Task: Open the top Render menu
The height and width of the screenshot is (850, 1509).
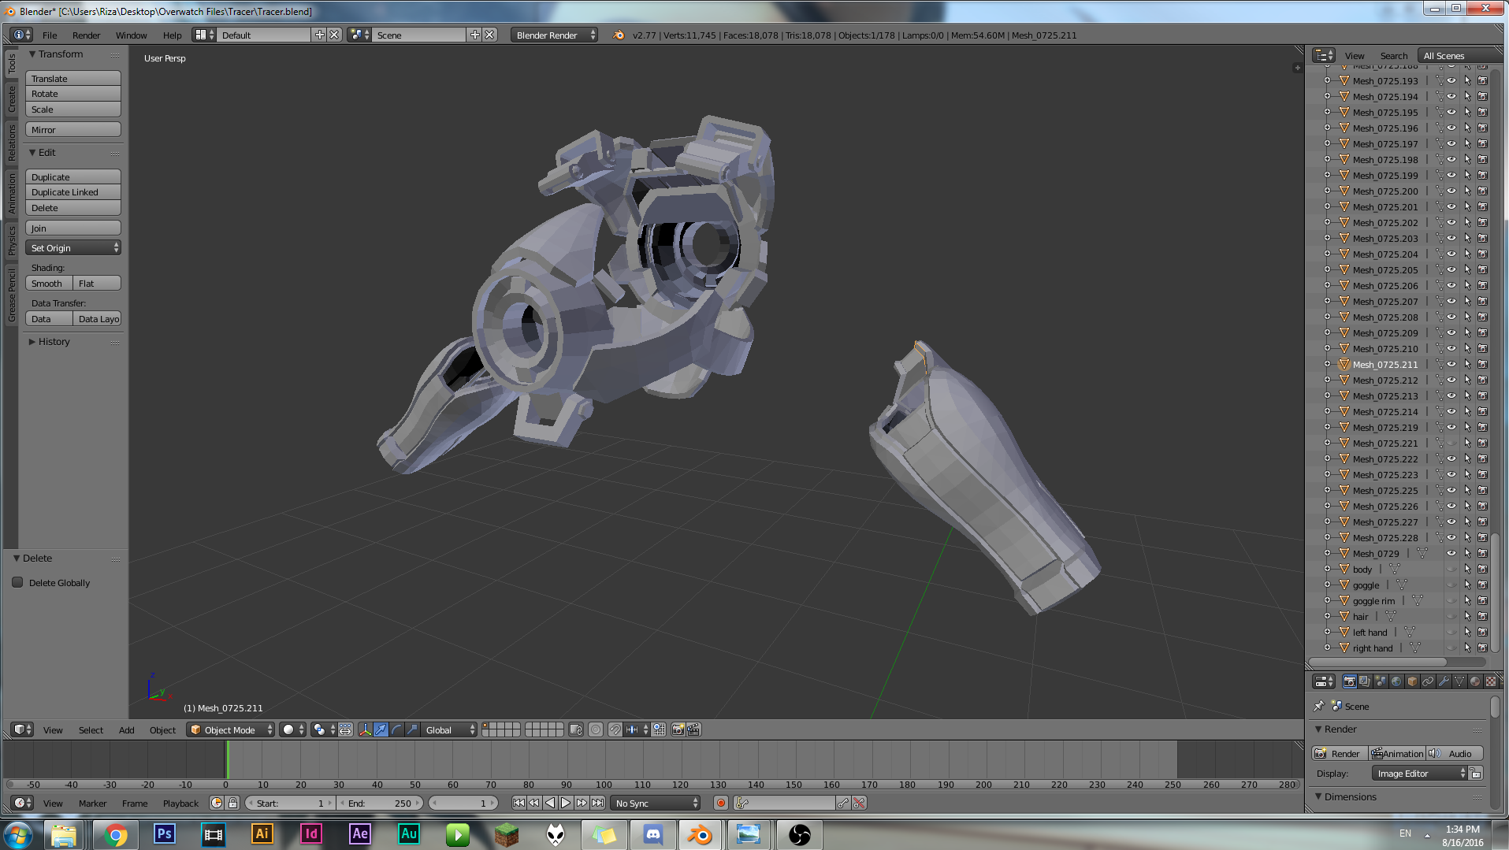Action: pyautogui.click(x=86, y=35)
